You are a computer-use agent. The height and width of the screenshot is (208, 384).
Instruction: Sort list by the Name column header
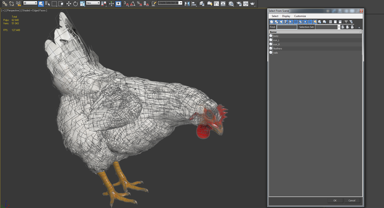coord(316,32)
